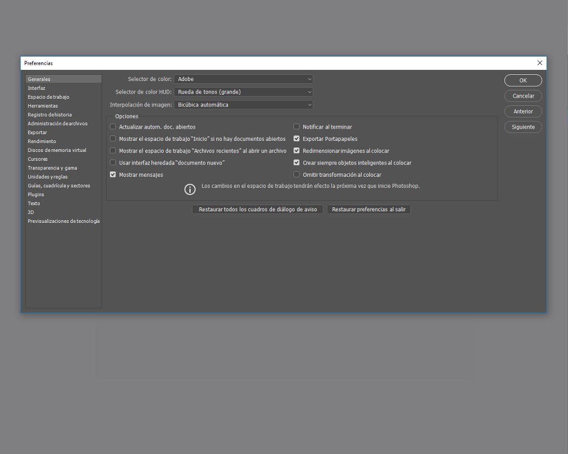
Task: Open Rendimiento preferences
Action: 63,141
